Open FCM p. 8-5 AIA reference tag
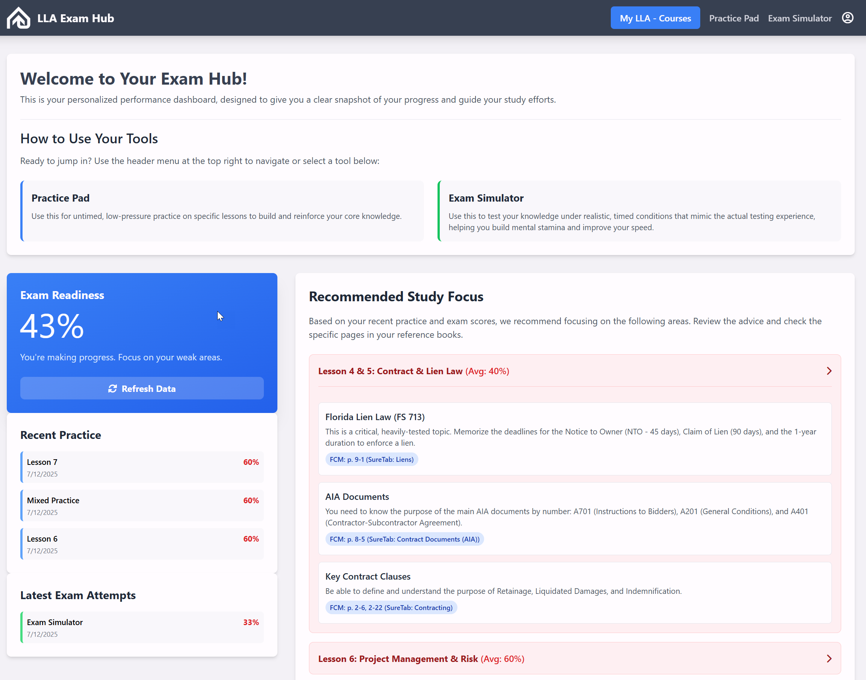866x680 pixels. (404, 539)
